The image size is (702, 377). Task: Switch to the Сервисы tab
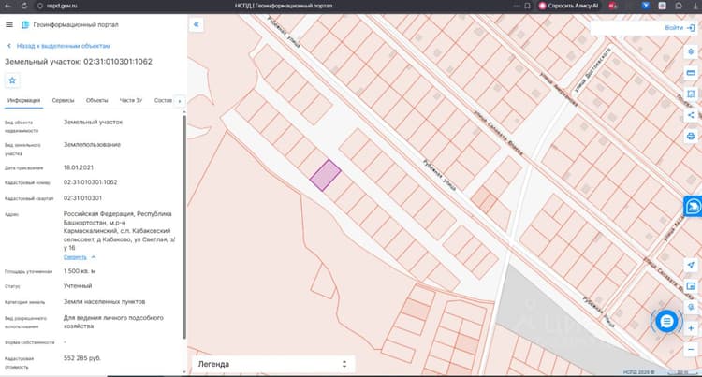click(63, 100)
